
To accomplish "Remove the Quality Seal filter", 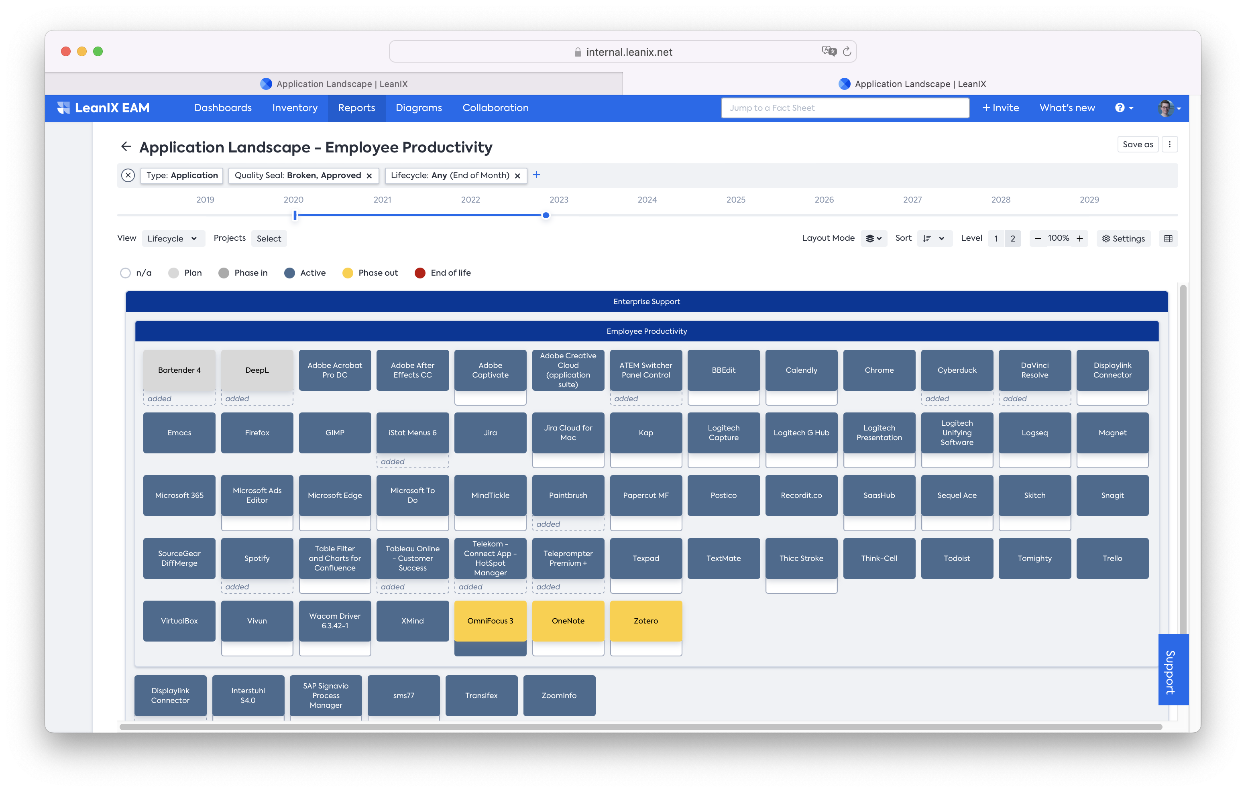I will coord(369,176).
